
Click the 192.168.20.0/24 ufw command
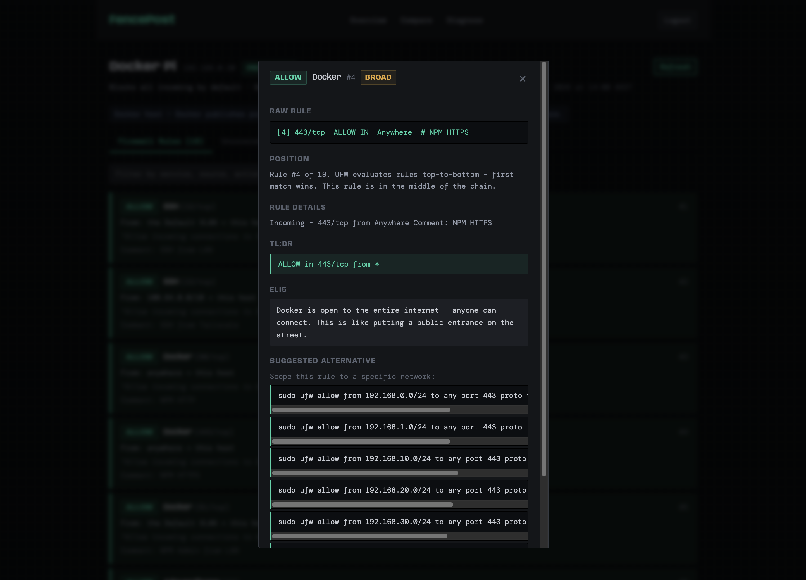click(x=399, y=490)
